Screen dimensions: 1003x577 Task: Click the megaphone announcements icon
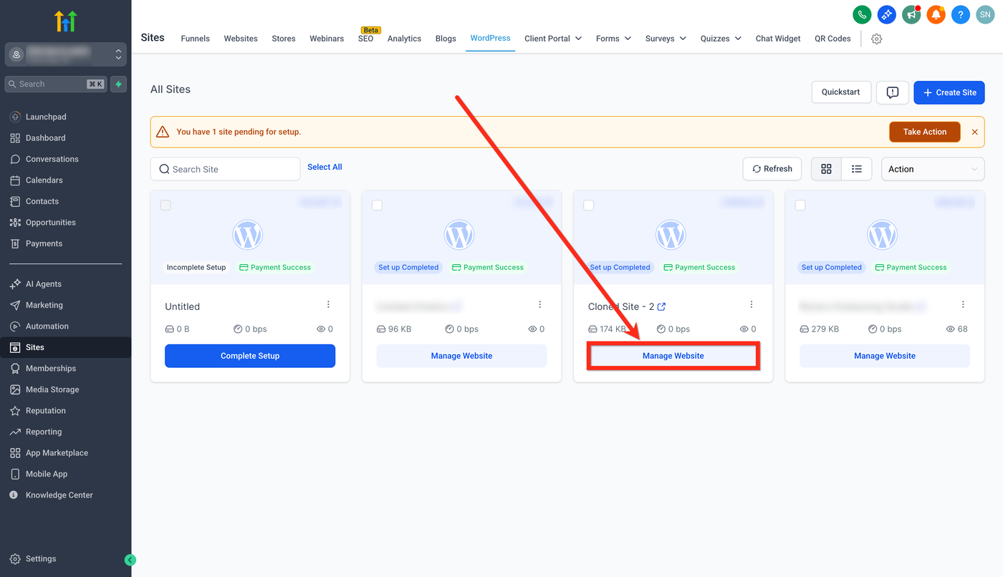coord(911,14)
